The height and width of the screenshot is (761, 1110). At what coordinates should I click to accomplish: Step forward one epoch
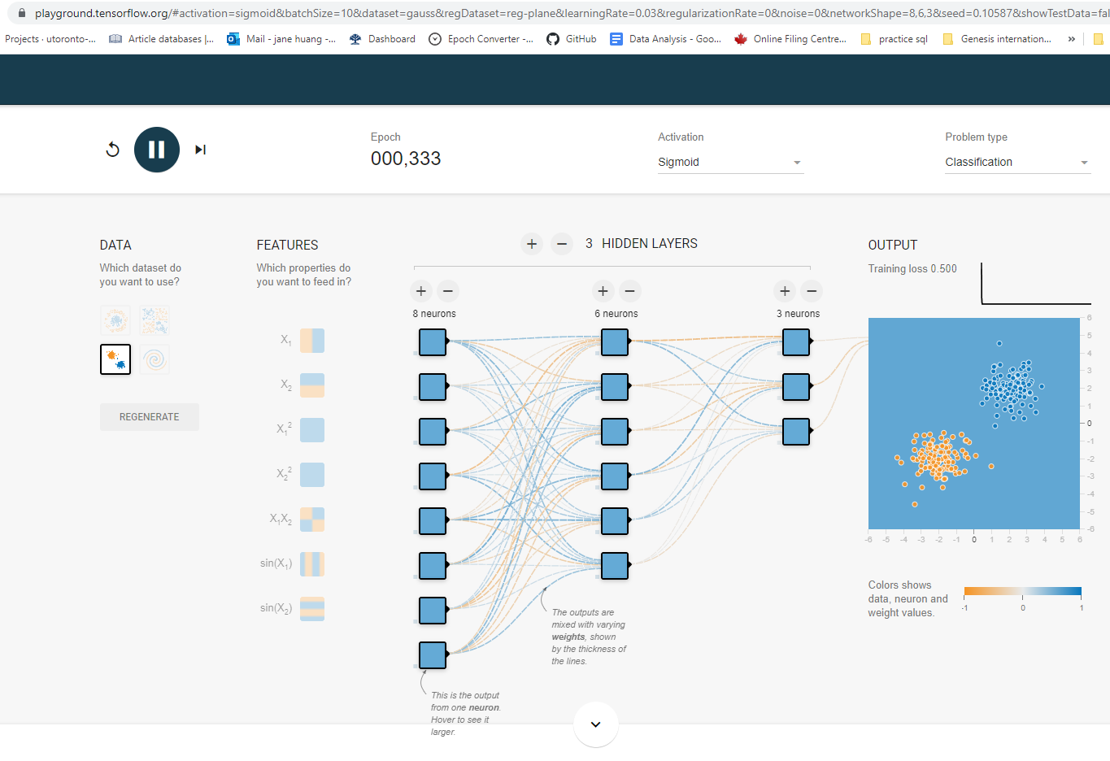[200, 149]
